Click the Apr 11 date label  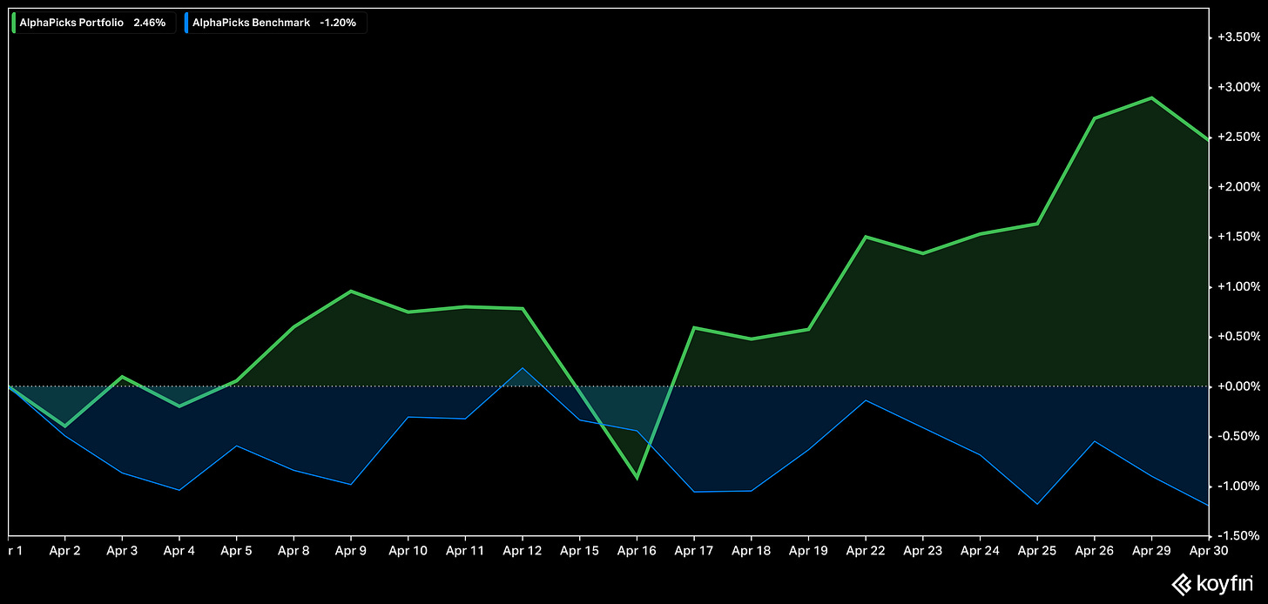pyautogui.click(x=465, y=551)
